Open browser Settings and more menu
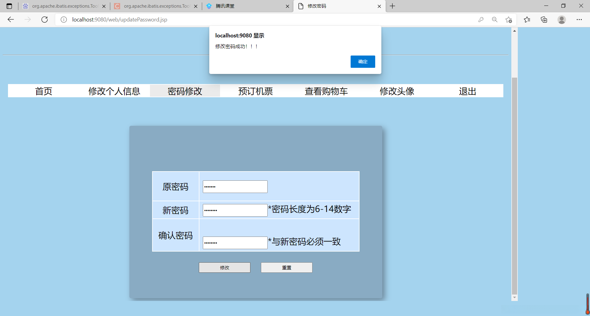 [579, 20]
